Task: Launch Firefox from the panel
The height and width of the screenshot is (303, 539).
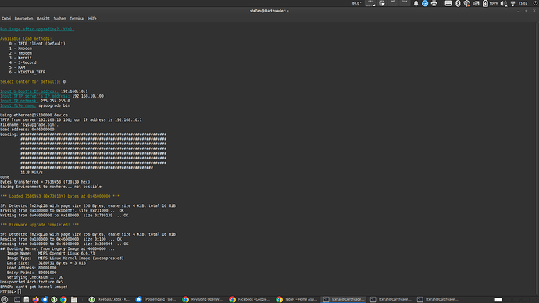Action: [35, 300]
